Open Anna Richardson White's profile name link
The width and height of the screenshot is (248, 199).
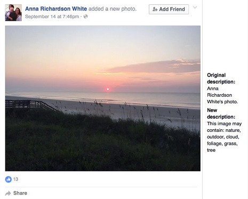click(56, 9)
